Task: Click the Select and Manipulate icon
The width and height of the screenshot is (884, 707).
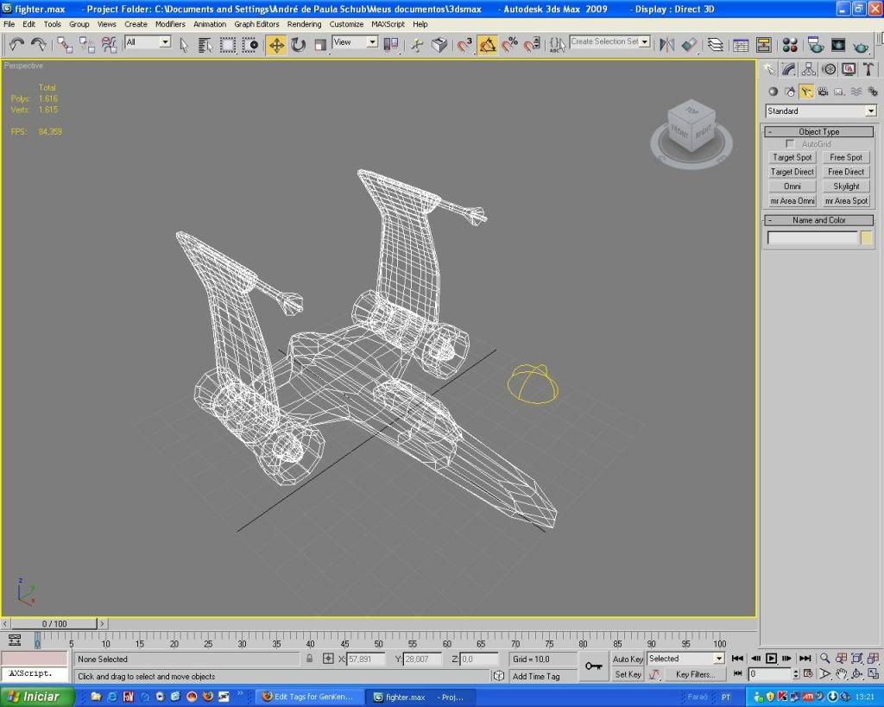Action: pyautogui.click(x=417, y=45)
